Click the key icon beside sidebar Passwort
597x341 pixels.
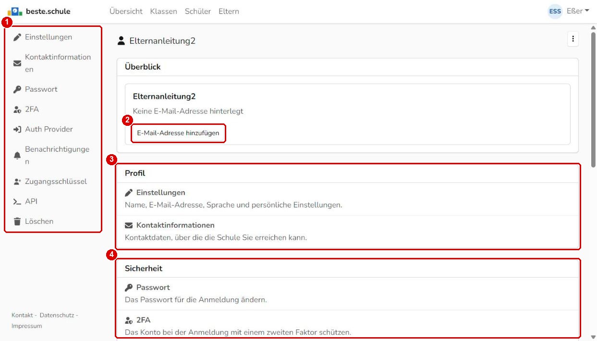[x=18, y=89]
